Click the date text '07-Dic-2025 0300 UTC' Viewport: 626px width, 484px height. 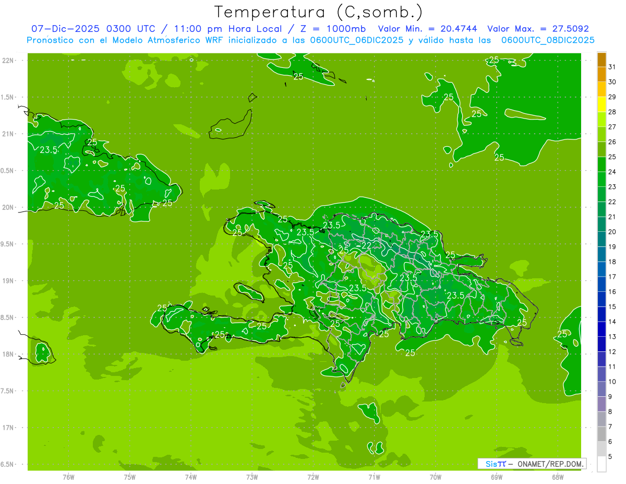pos(98,29)
